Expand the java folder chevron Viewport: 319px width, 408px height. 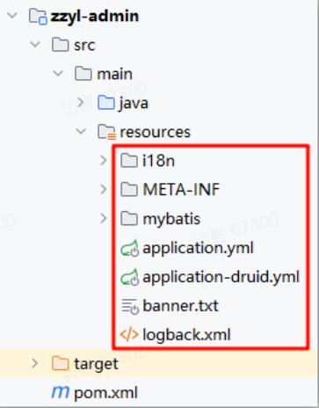pyautogui.click(x=81, y=102)
